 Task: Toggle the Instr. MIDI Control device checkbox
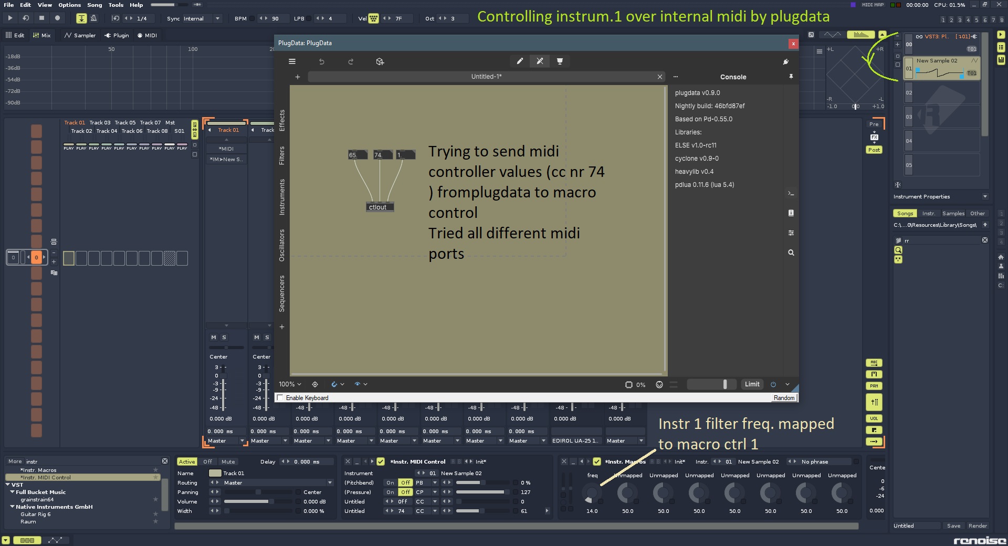(x=381, y=461)
